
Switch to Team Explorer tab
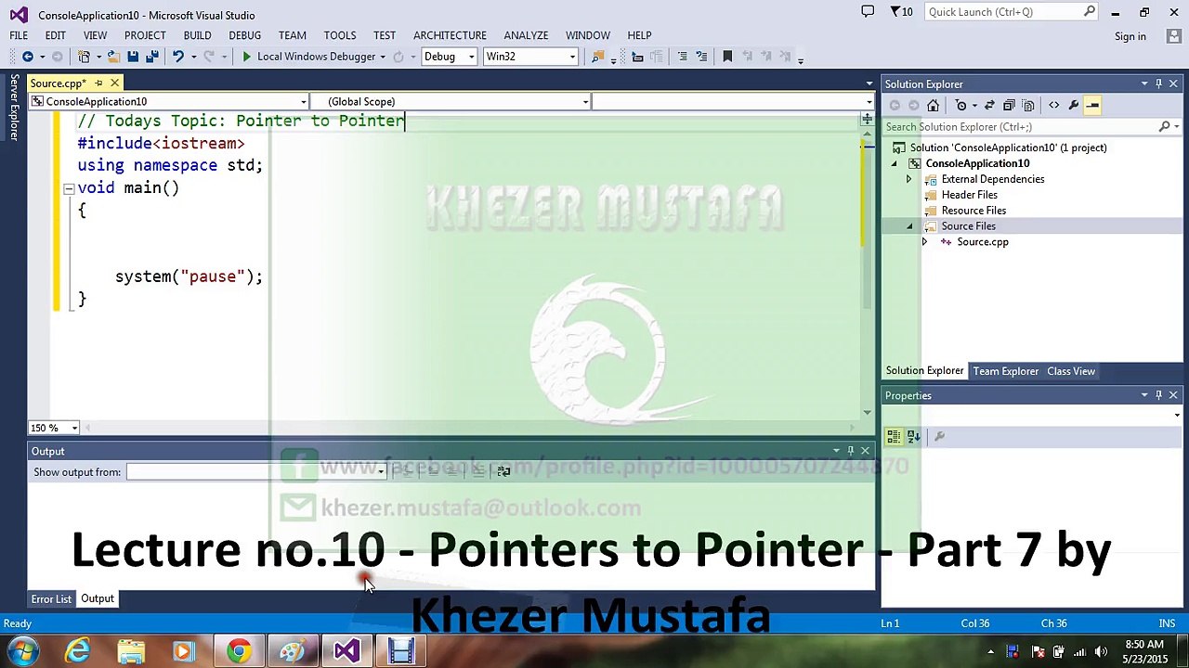(x=1005, y=371)
